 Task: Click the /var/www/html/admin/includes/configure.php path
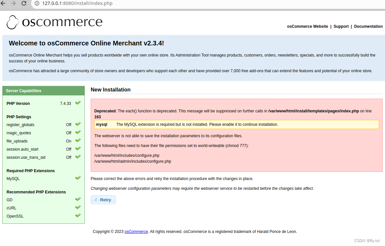133,161
